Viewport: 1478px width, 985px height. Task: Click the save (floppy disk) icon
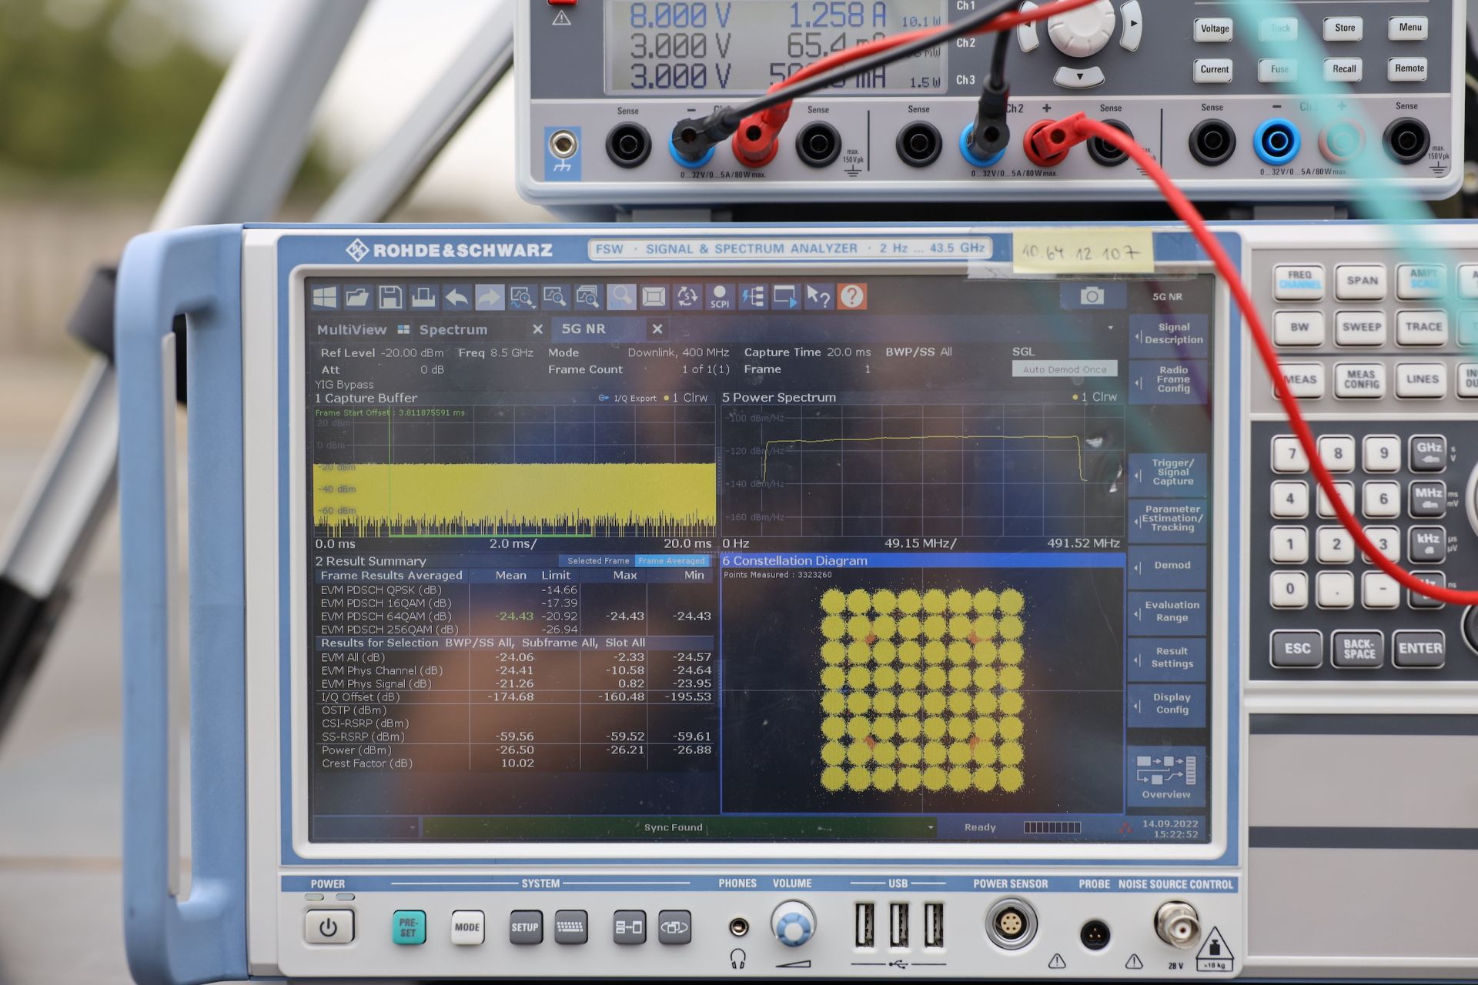(390, 297)
